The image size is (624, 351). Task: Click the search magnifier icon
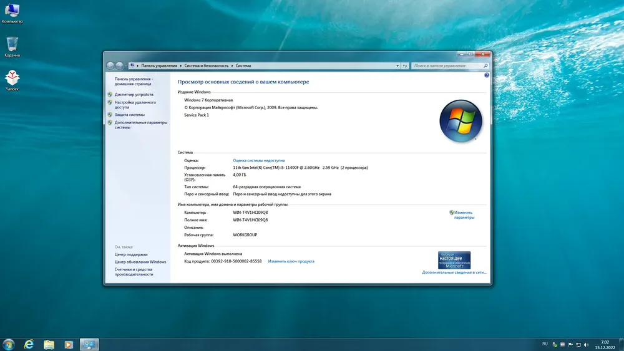(x=485, y=65)
